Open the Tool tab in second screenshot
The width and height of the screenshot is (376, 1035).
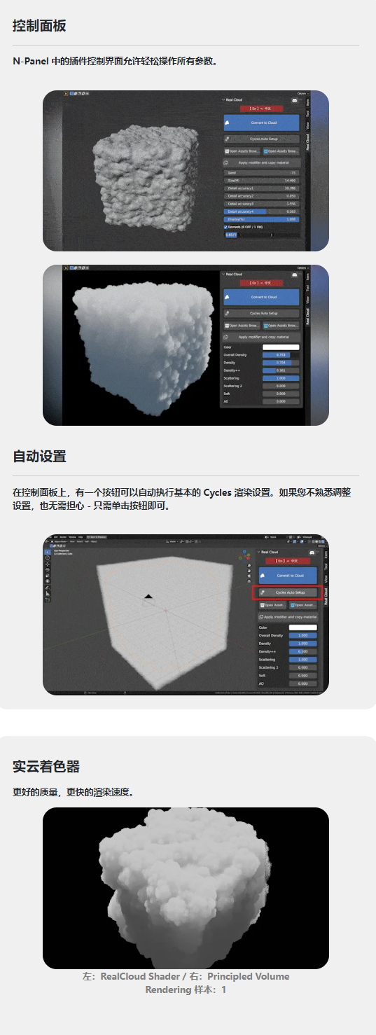[307, 289]
